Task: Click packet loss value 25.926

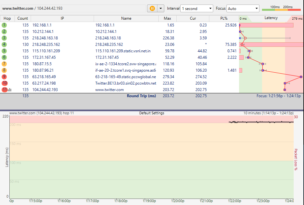Action: point(231,25)
